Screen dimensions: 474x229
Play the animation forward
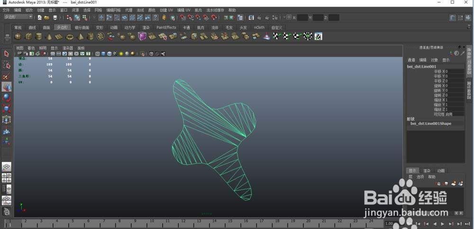[x=443, y=224]
